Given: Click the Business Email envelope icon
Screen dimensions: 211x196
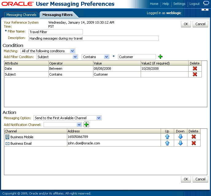Looking at the screenshot, I should point(7,144).
